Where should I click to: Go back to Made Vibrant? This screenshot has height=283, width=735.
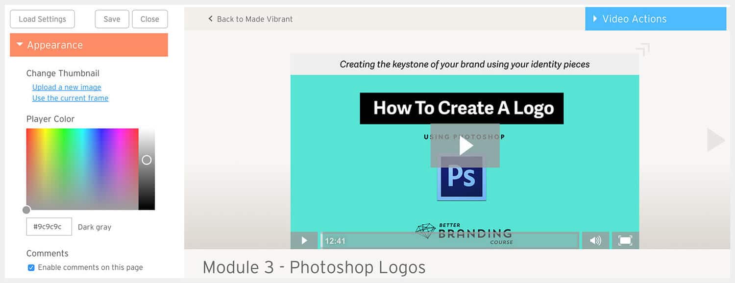250,19
